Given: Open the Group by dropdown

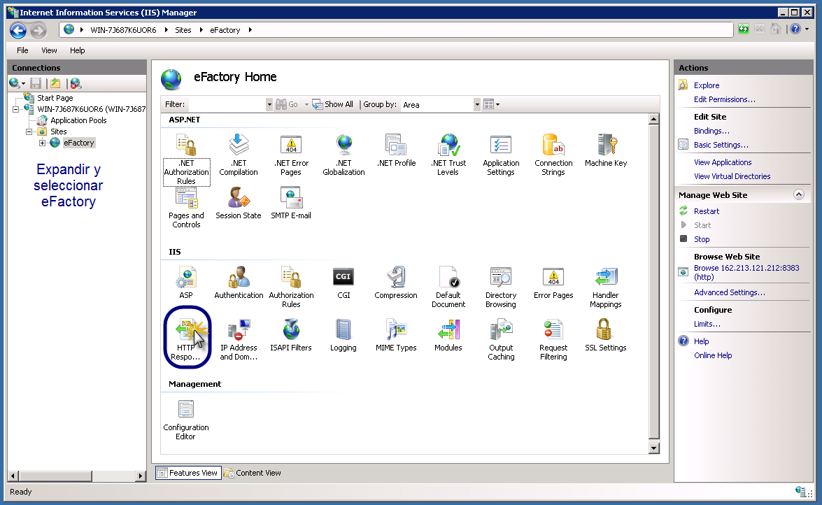Looking at the screenshot, I should tap(477, 104).
